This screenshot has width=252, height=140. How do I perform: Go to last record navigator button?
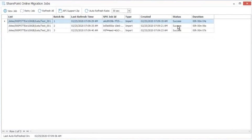[28, 131]
